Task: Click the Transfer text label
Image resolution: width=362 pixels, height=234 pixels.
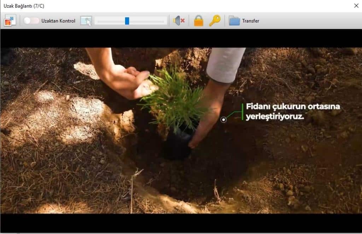Action: tap(251, 21)
